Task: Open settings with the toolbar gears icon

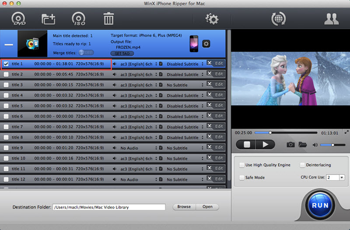Action: [212, 19]
